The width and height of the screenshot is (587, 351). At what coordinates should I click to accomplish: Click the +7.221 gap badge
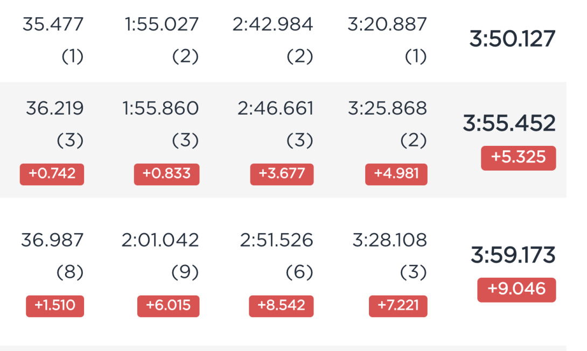point(398,306)
